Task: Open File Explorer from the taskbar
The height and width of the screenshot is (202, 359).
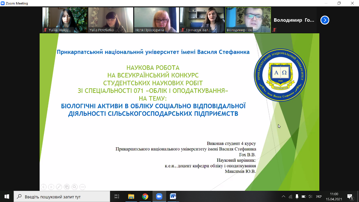Action: (x=131, y=196)
